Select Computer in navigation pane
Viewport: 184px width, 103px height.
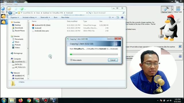(17, 59)
